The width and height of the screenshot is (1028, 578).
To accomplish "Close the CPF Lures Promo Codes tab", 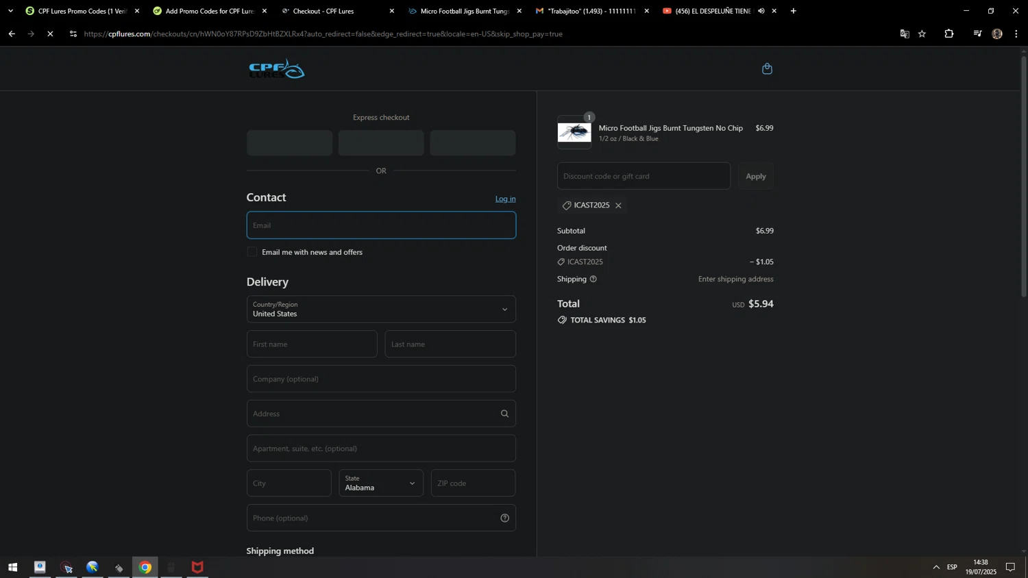I will tap(137, 11).
